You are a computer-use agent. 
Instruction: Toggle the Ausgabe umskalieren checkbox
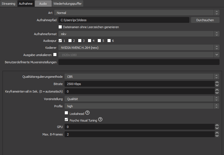click(55, 55)
